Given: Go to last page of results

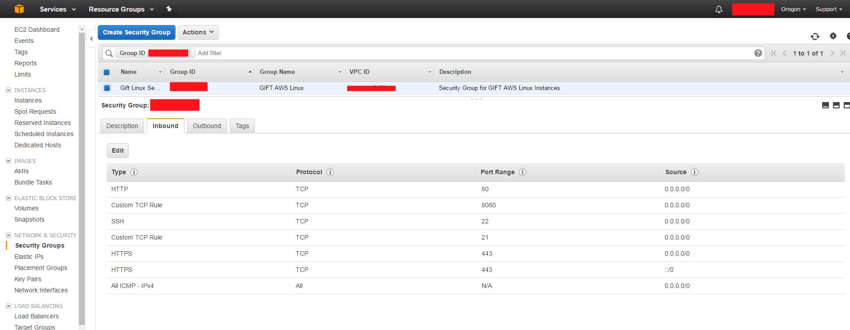Looking at the screenshot, I should 843,53.
